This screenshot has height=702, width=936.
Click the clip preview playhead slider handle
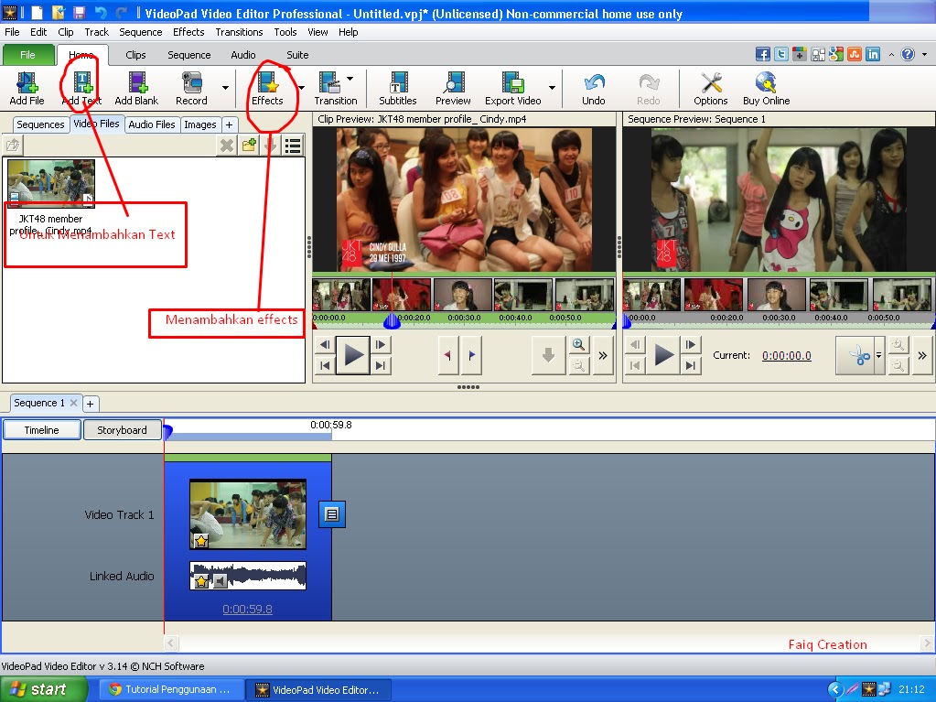pos(392,321)
